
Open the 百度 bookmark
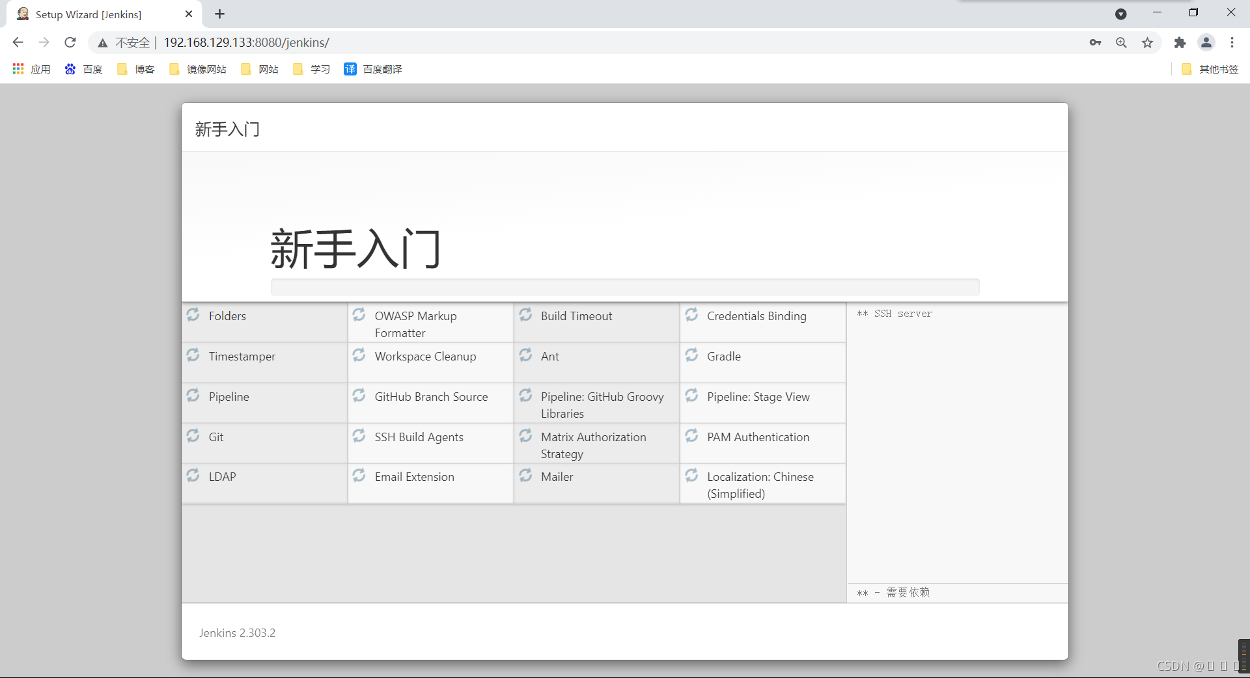84,69
